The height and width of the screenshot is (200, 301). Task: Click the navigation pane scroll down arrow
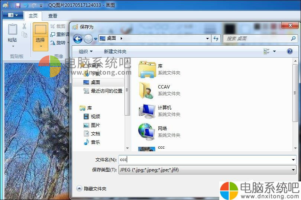(x=127, y=148)
